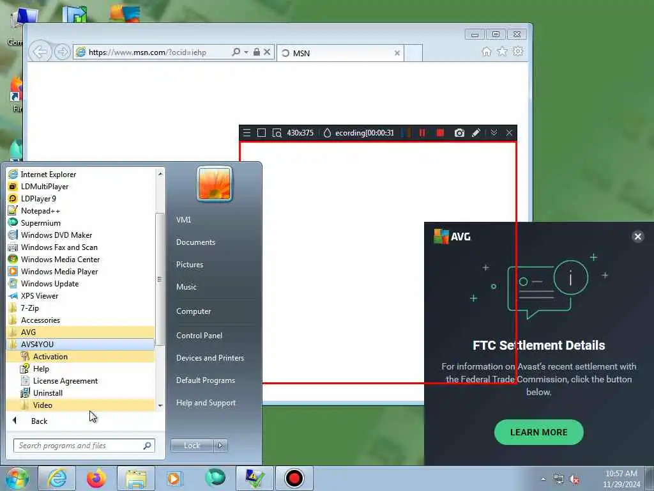Click the Lock button
This screenshot has height=491, width=654.
click(x=192, y=446)
